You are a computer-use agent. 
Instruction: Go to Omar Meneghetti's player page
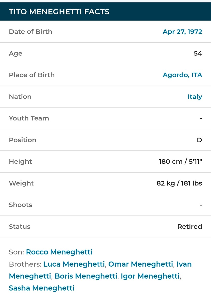point(140,264)
